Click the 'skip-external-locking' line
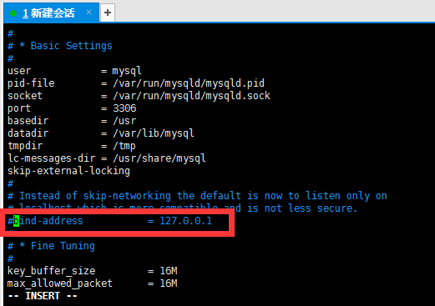 (68, 171)
